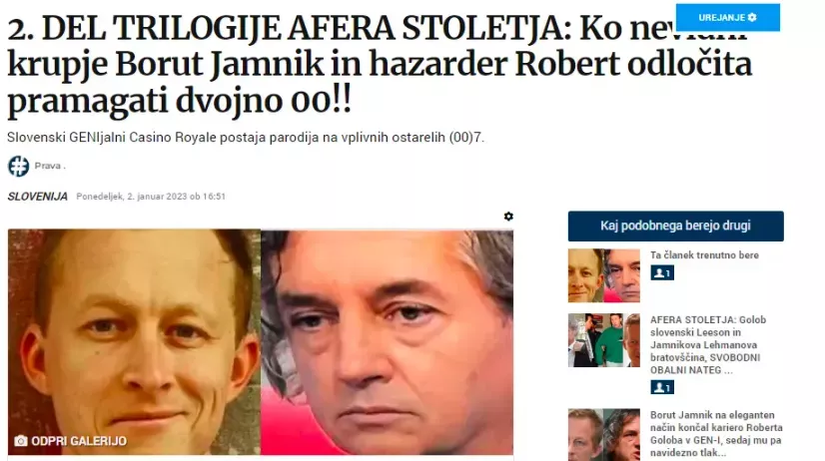Click the main article headline
Viewport: 825px width, 461px height.
(379, 64)
